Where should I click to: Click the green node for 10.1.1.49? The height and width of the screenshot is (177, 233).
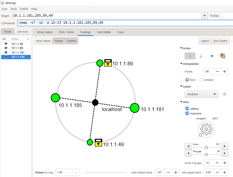point(90,142)
